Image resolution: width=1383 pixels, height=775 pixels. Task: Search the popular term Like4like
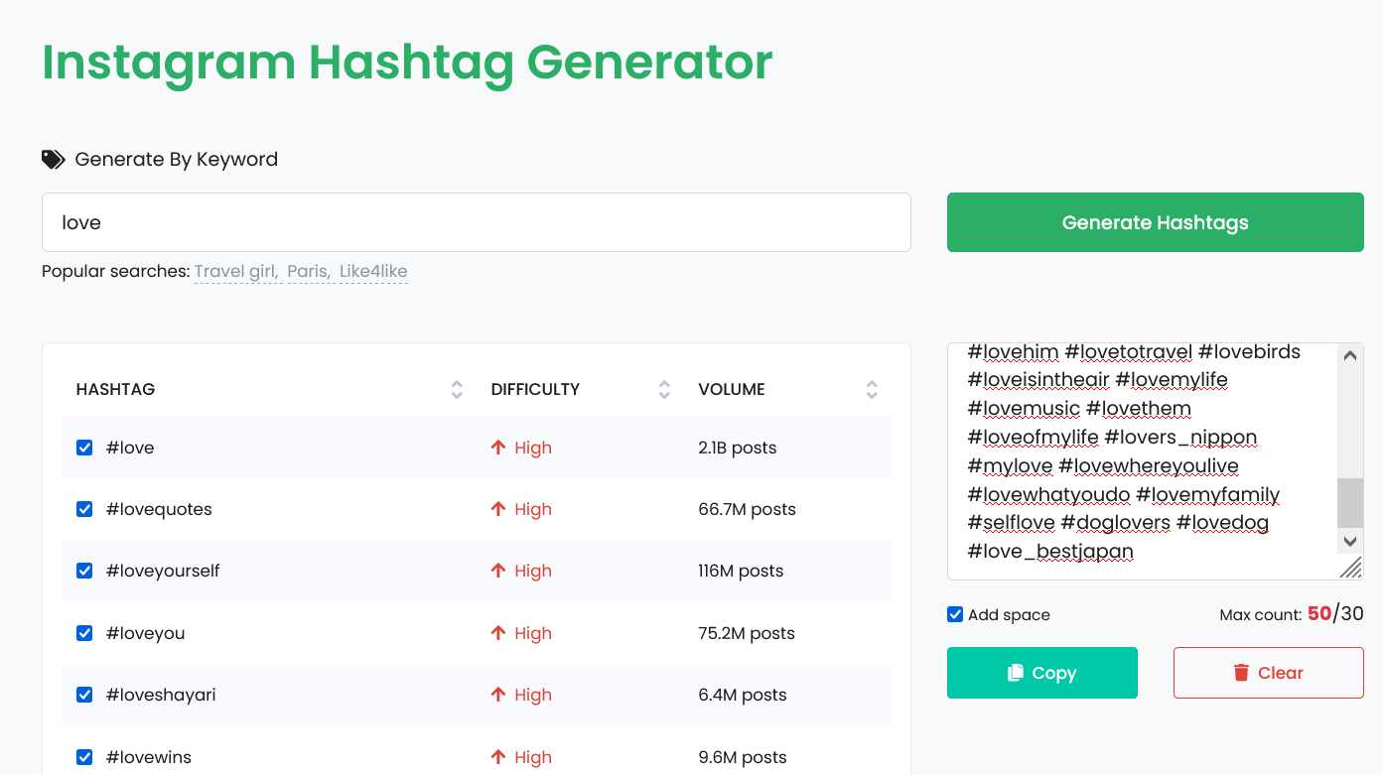click(373, 272)
